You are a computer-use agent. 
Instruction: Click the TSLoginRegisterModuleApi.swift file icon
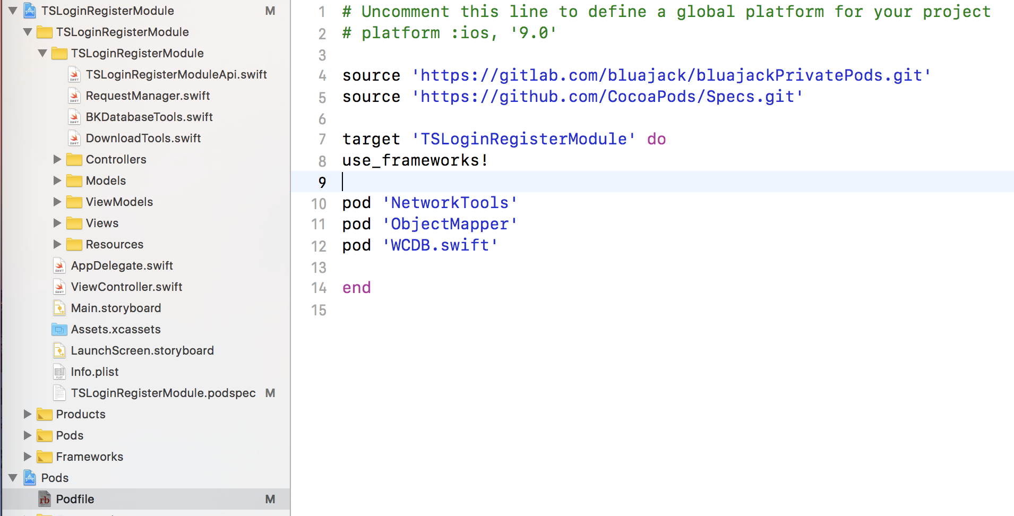click(x=74, y=74)
